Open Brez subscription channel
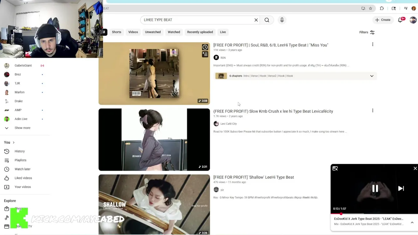418x235 pixels. click(18, 74)
